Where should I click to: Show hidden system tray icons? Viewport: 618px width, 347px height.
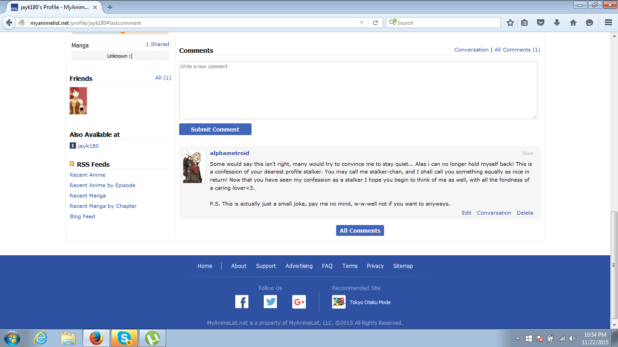coord(518,338)
